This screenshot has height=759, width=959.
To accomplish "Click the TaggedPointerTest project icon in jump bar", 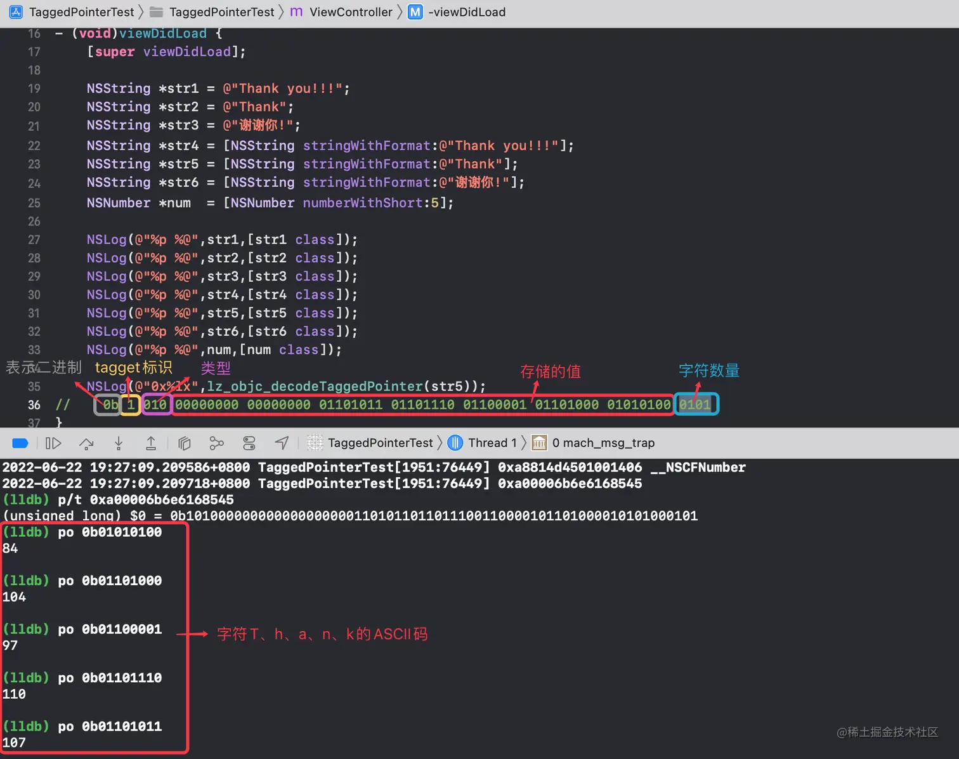I will coord(16,12).
